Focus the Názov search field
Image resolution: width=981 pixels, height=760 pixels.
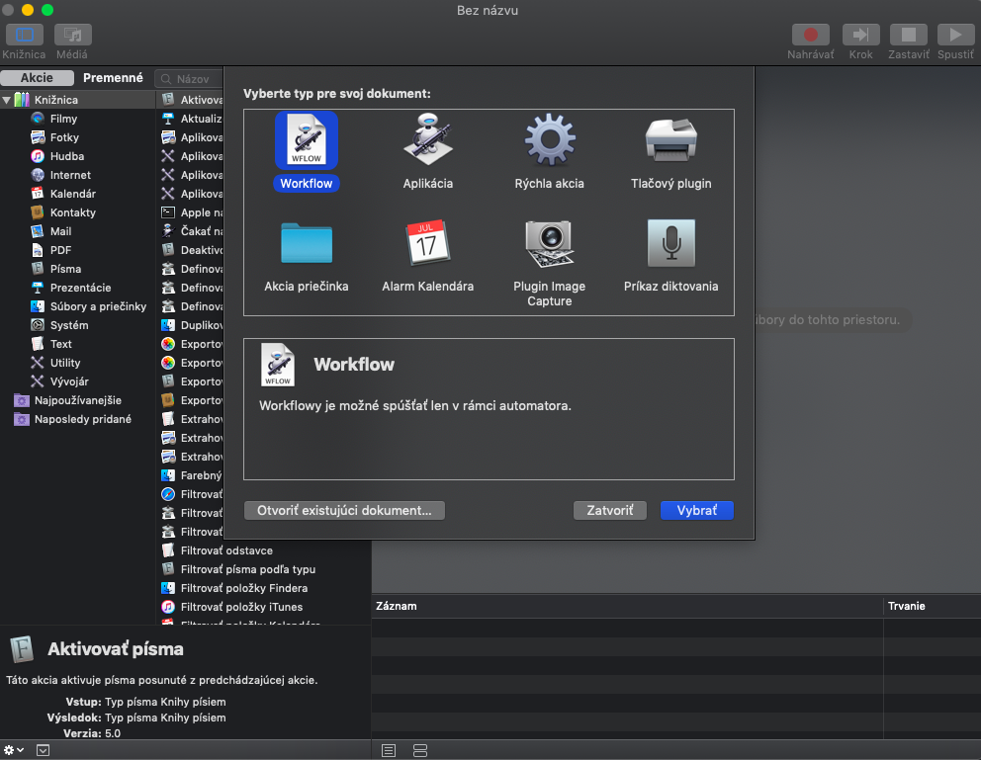point(189,79)
